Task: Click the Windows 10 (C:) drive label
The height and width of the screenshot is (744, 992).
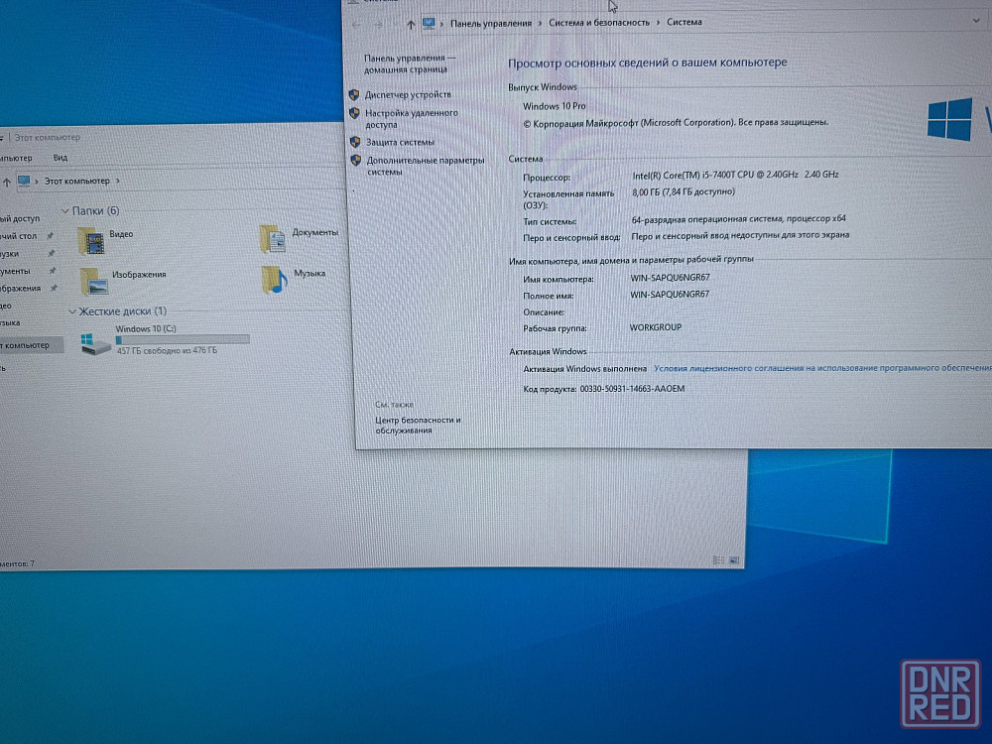Action: click(146, 329)
